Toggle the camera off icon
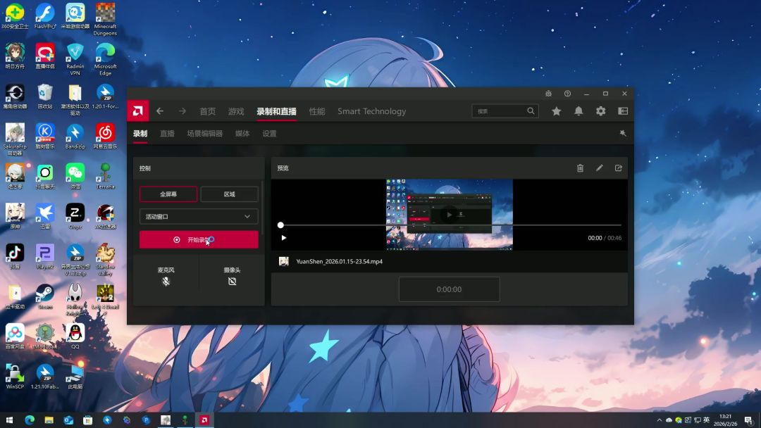761x428 pixels. click(232, 282)
